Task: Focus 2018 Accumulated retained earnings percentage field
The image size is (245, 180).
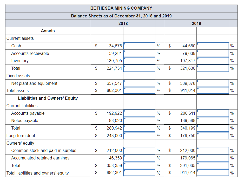Action: point(139,158)
